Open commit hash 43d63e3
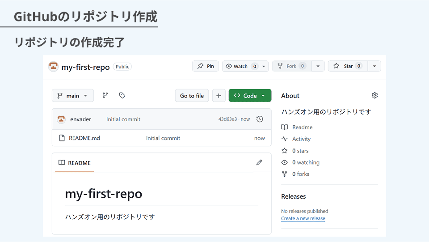429x242 pixels. tap(227, 119)
